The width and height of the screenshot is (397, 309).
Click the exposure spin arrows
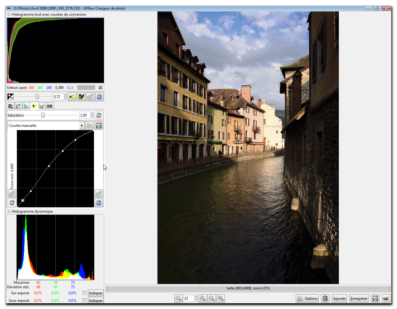coord(66,97)
